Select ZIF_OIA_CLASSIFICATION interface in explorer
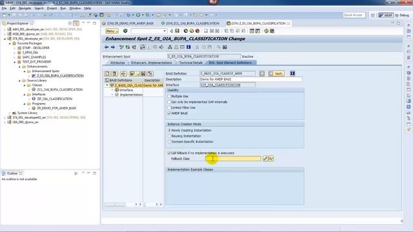This screenshot has width=413, height=232. 54,99
